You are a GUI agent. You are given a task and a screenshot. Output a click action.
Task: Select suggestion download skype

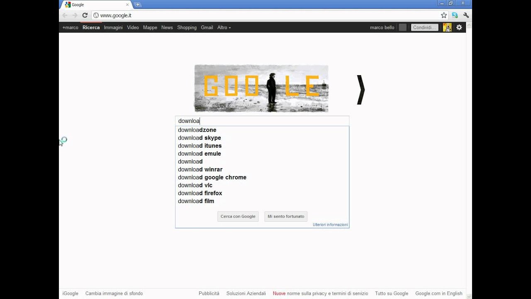262,138
